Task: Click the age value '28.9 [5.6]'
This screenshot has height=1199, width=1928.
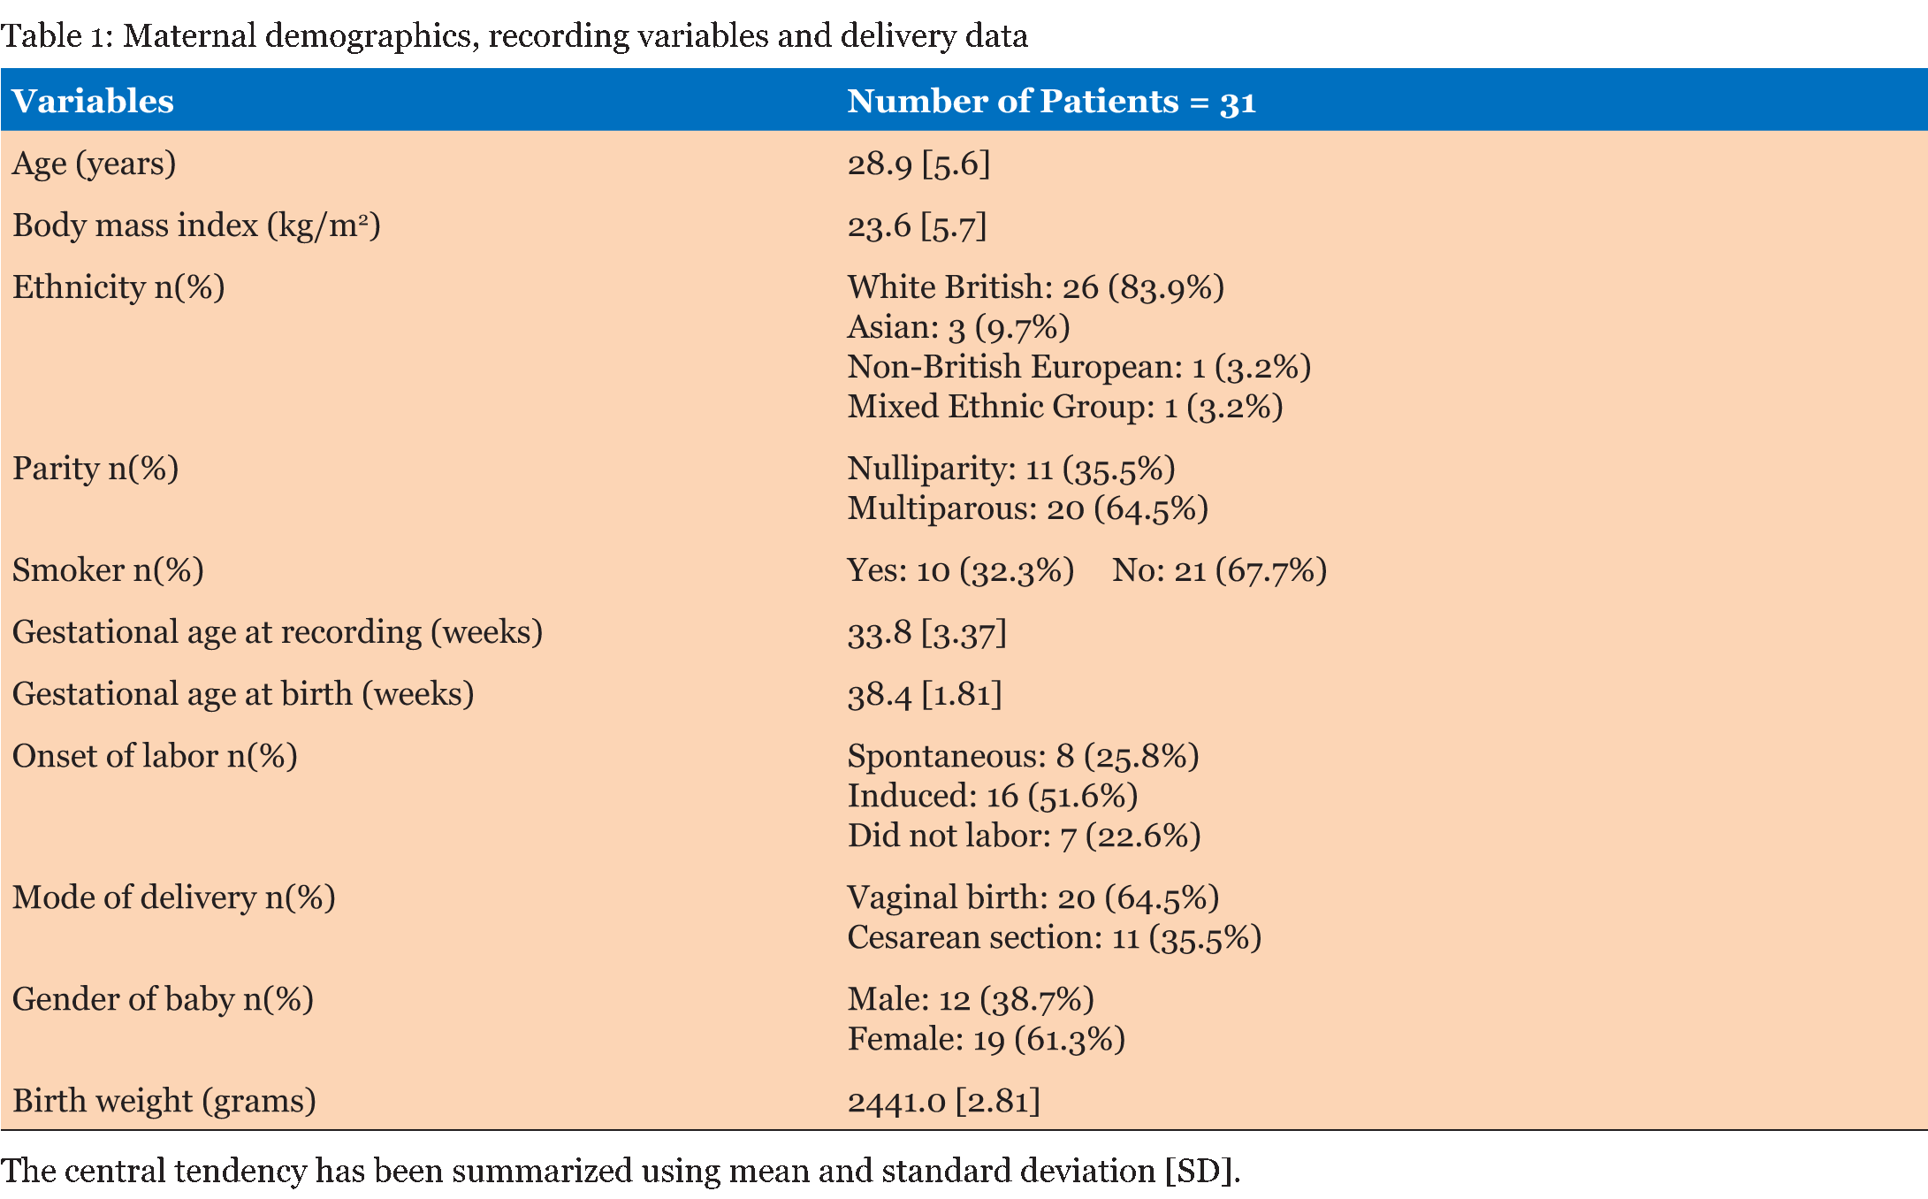Action: [918, 164]
